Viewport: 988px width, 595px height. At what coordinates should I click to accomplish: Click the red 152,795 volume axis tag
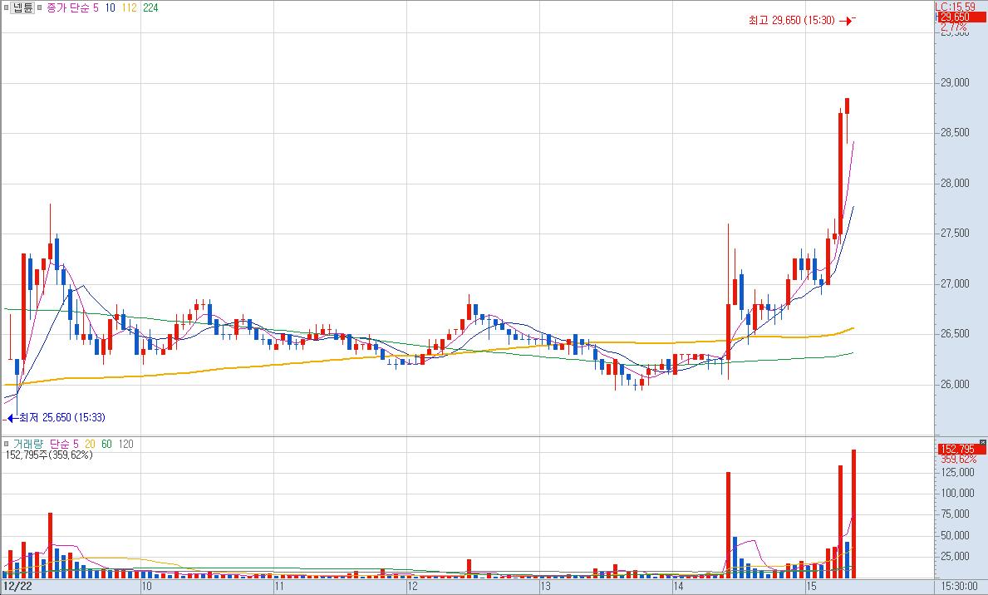pyautogui.click(x=961, y=449)
